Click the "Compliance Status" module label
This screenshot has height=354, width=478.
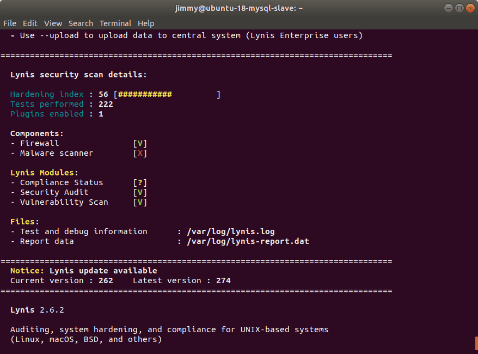tap(62, 182)
